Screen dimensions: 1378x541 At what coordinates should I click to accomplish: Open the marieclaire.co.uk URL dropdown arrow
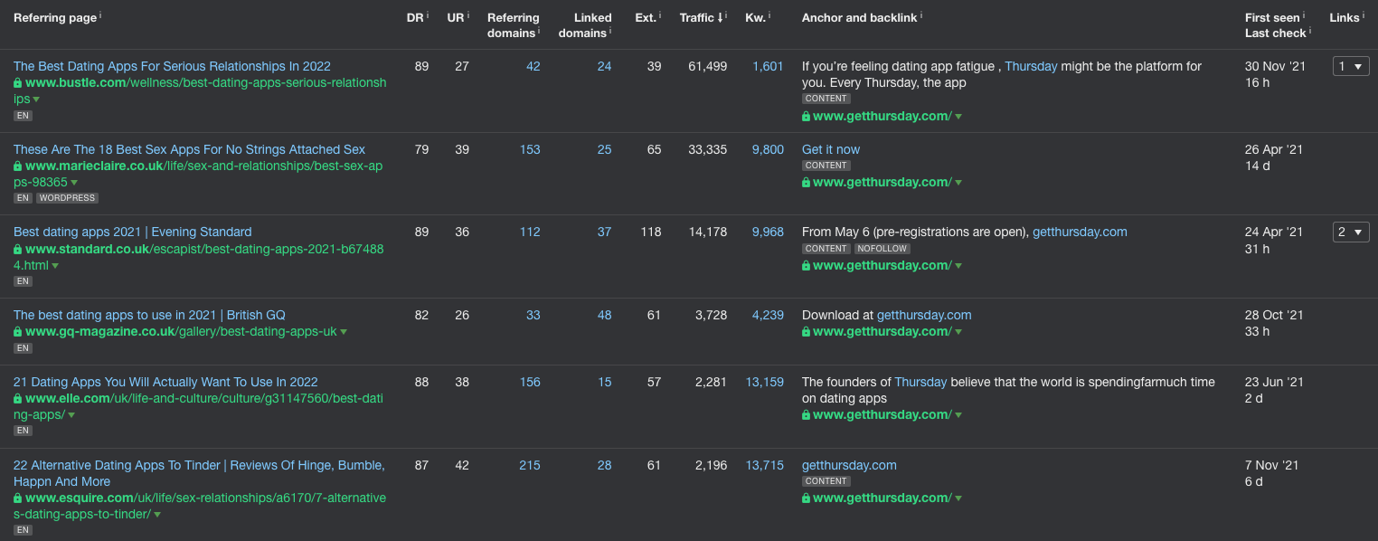(74, 183)
